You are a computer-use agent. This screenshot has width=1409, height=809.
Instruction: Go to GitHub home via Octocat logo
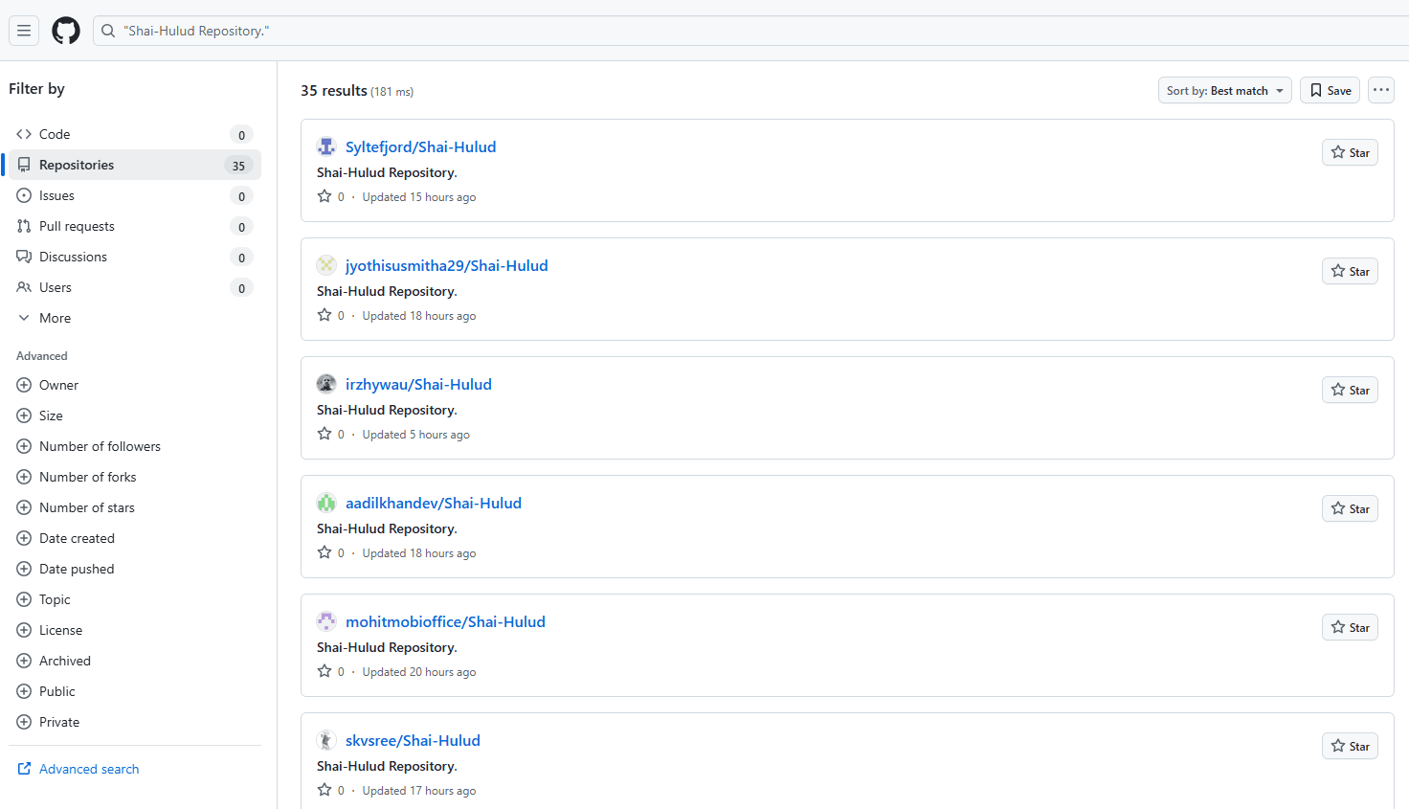[66, 31]
